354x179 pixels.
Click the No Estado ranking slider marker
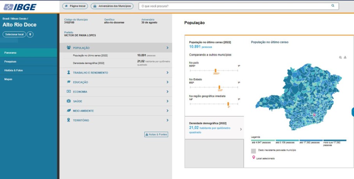tap(219, 87)
